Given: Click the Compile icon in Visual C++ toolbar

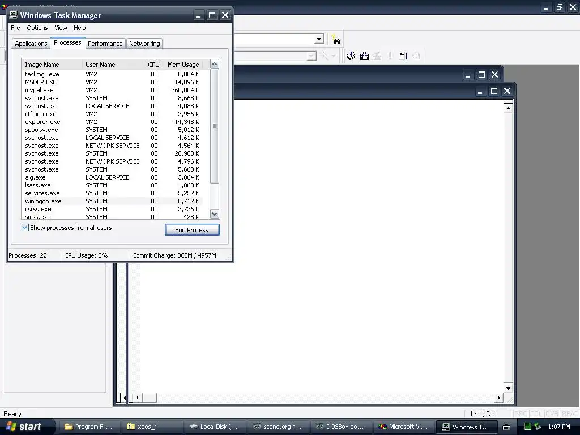Looking at the screenshot, I should tap(351, 56).
